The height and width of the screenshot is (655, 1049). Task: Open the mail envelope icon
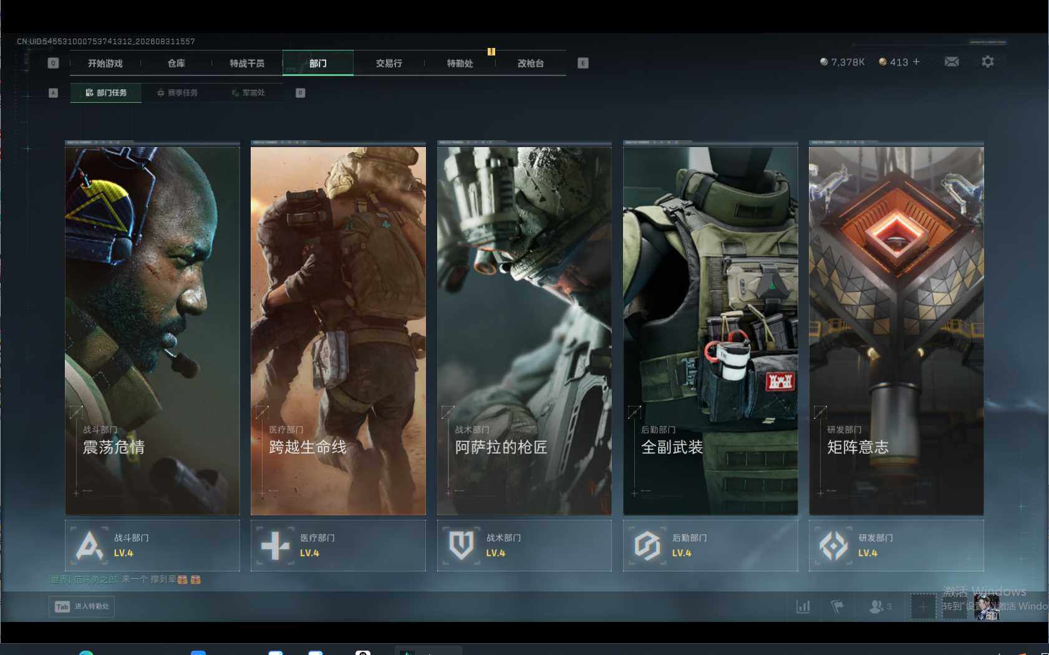pos(952,62)
